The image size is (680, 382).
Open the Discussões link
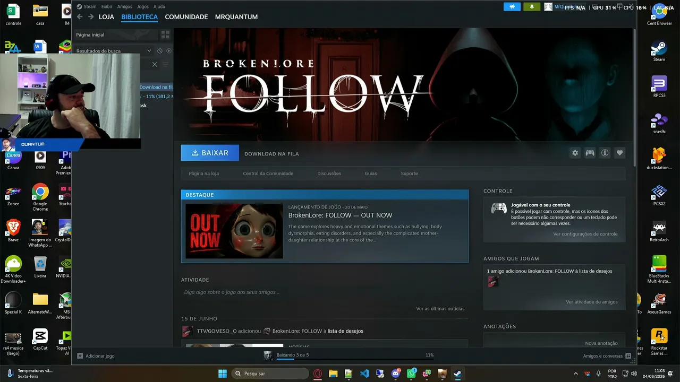point(329,173)
